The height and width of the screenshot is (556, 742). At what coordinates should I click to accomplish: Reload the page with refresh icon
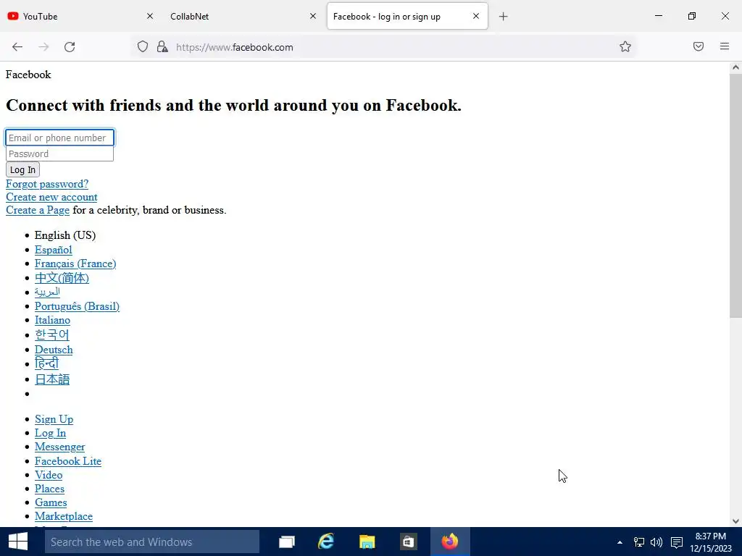[70, 47]
